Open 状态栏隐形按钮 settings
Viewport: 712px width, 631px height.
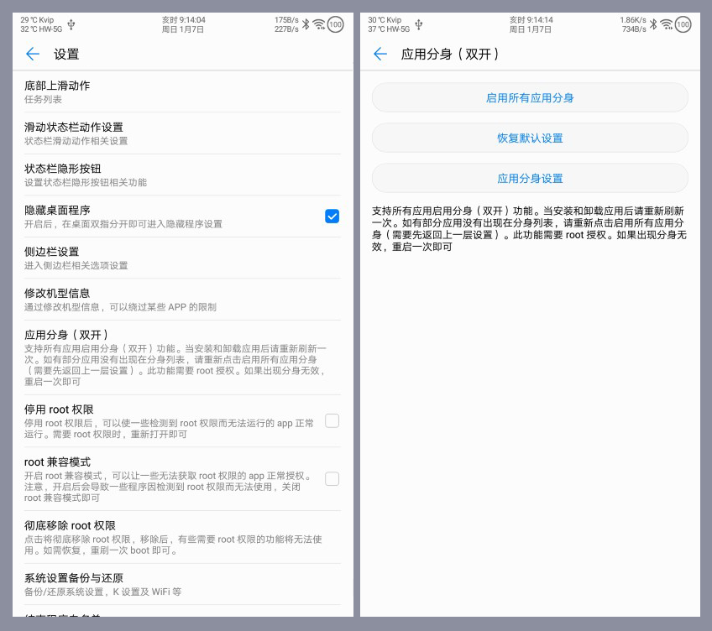168,175
